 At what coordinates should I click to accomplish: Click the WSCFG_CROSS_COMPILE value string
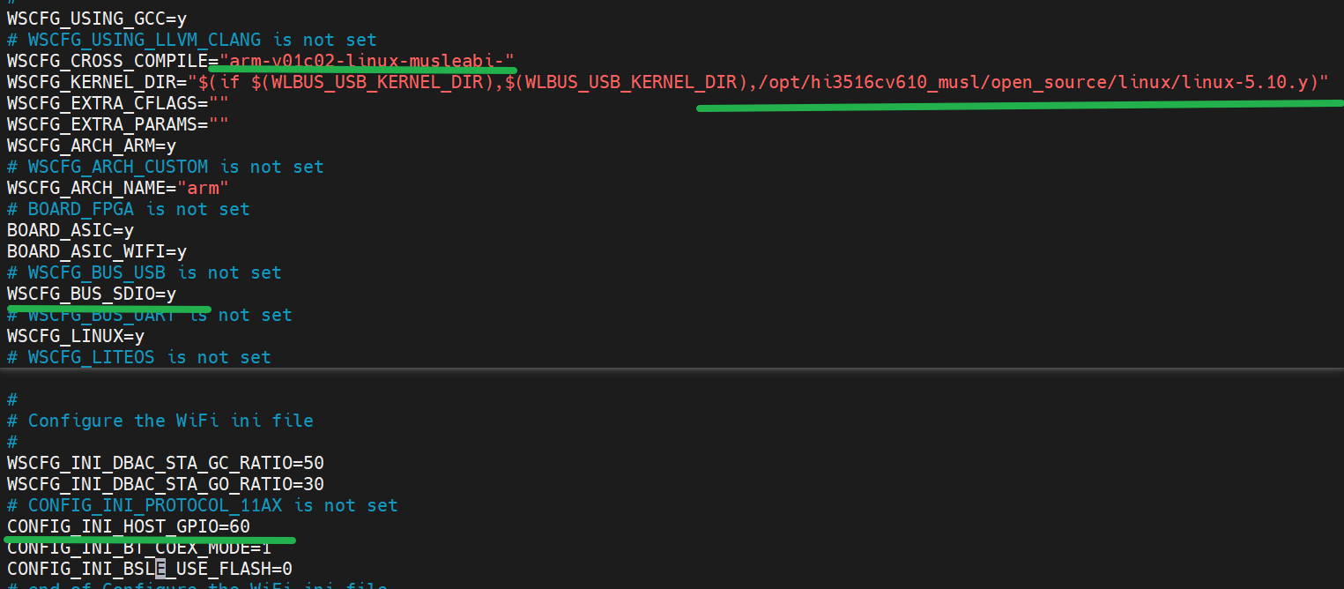pyautogui.click(x=367, y=61)
